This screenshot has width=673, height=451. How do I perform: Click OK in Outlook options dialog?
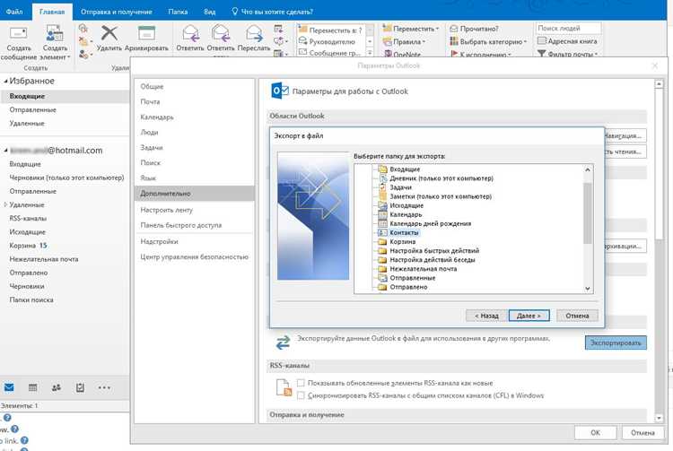pyautogui.click(x=595, y=432)
